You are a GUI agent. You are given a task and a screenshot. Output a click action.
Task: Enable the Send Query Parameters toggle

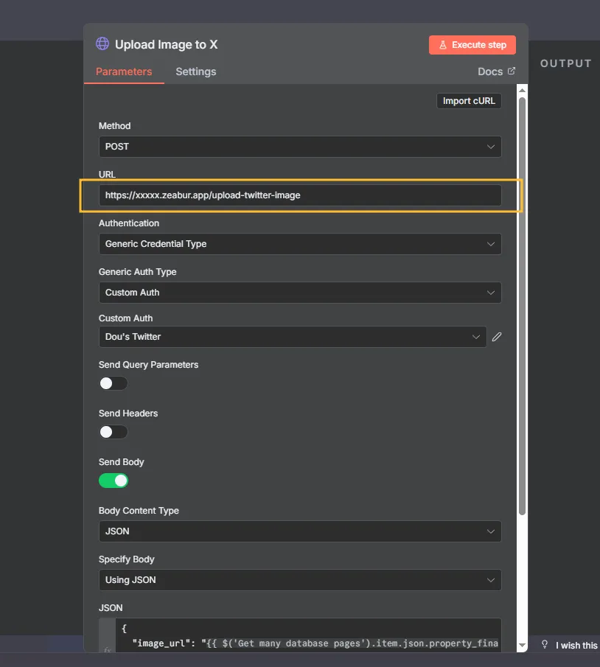coord(113,383)
